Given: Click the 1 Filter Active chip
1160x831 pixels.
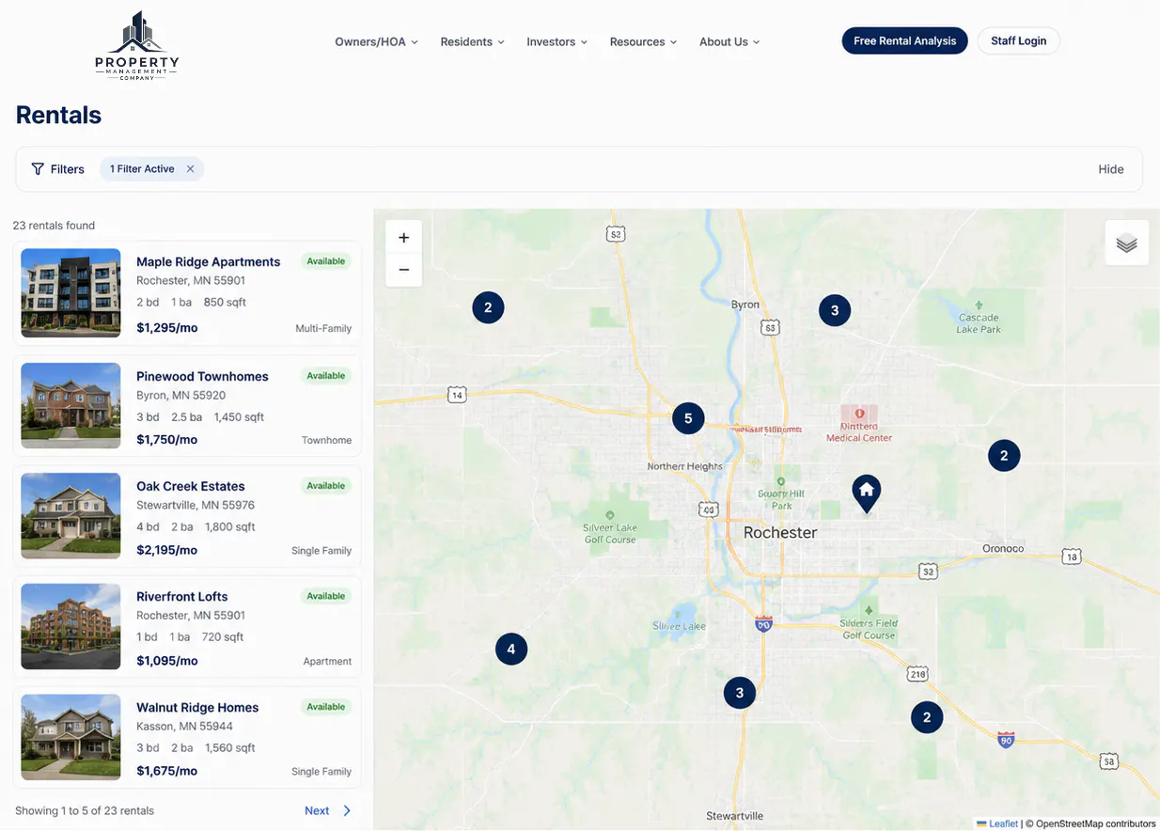Looking at the screenshot, I should click(151, 169).
